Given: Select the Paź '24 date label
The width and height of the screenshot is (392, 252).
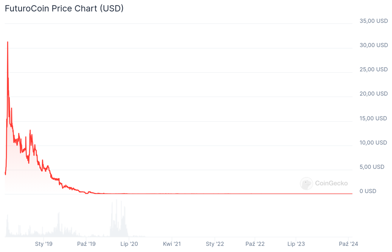Looking at the screenshot, I should click(x=349, y=244).
